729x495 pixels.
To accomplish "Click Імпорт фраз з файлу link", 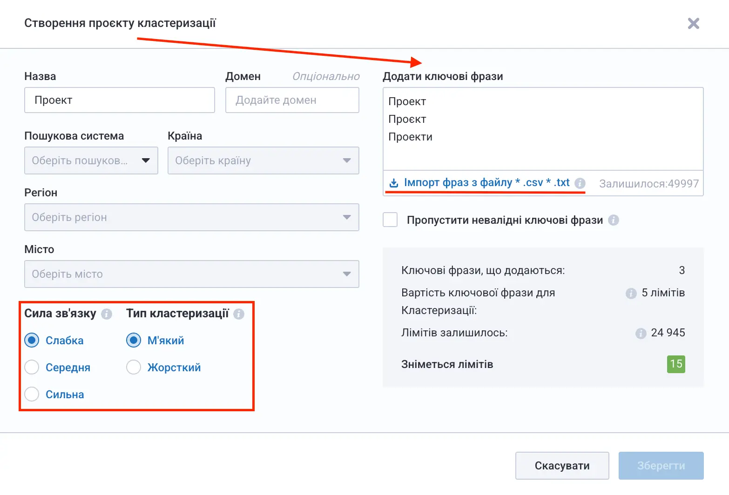I will tap(486, 183).
